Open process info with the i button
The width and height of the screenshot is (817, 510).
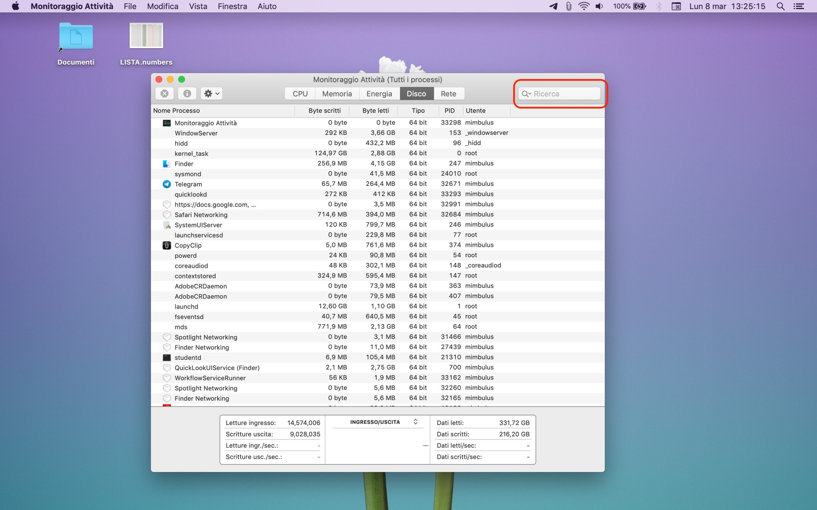tap(187, 93)
